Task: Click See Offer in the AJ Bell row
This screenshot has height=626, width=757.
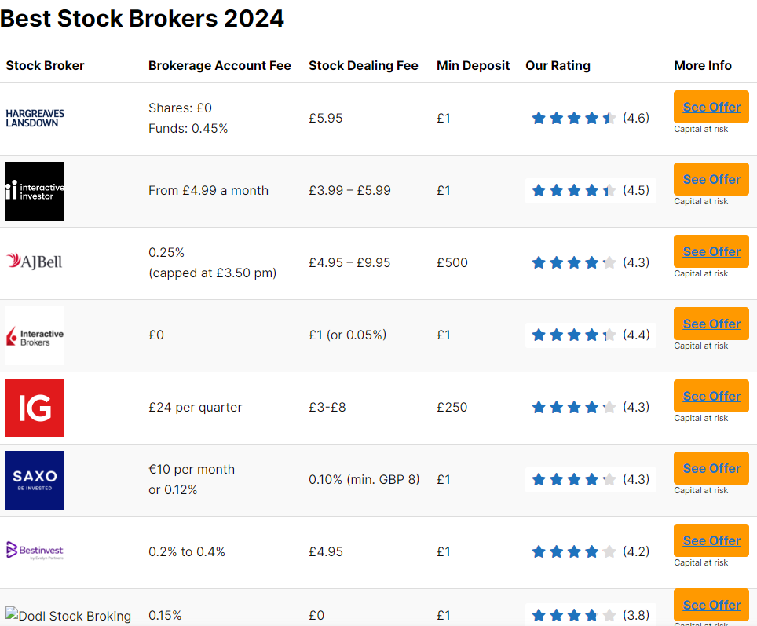Action: 711,251
